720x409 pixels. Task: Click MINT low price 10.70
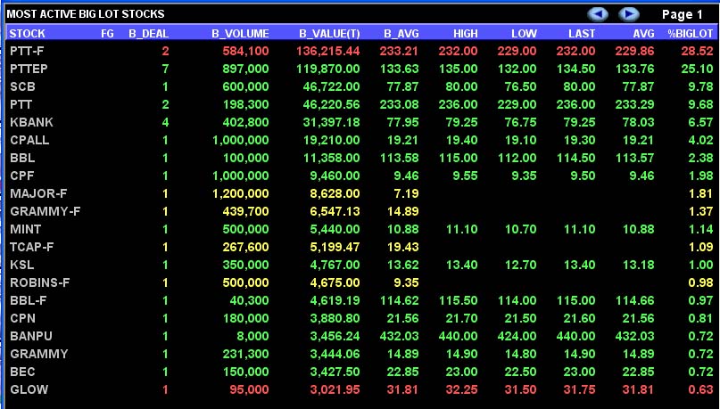click(520, 229)
